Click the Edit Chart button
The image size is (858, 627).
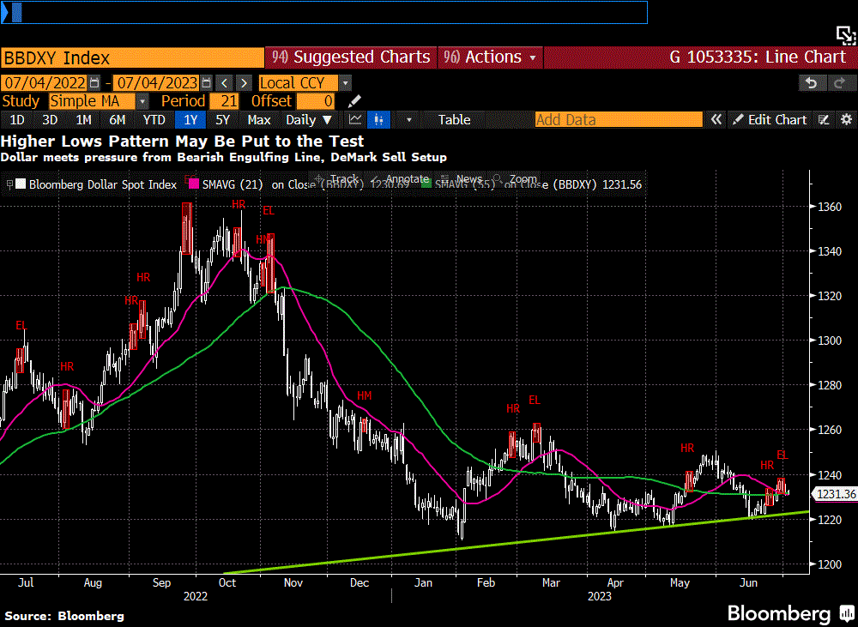pyautogui.click(x=770, y=120)
